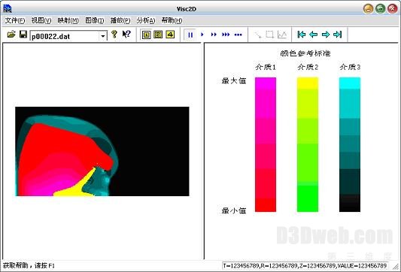
Task: Open the 播放(P) menu
Action: [x=120, y=21]
